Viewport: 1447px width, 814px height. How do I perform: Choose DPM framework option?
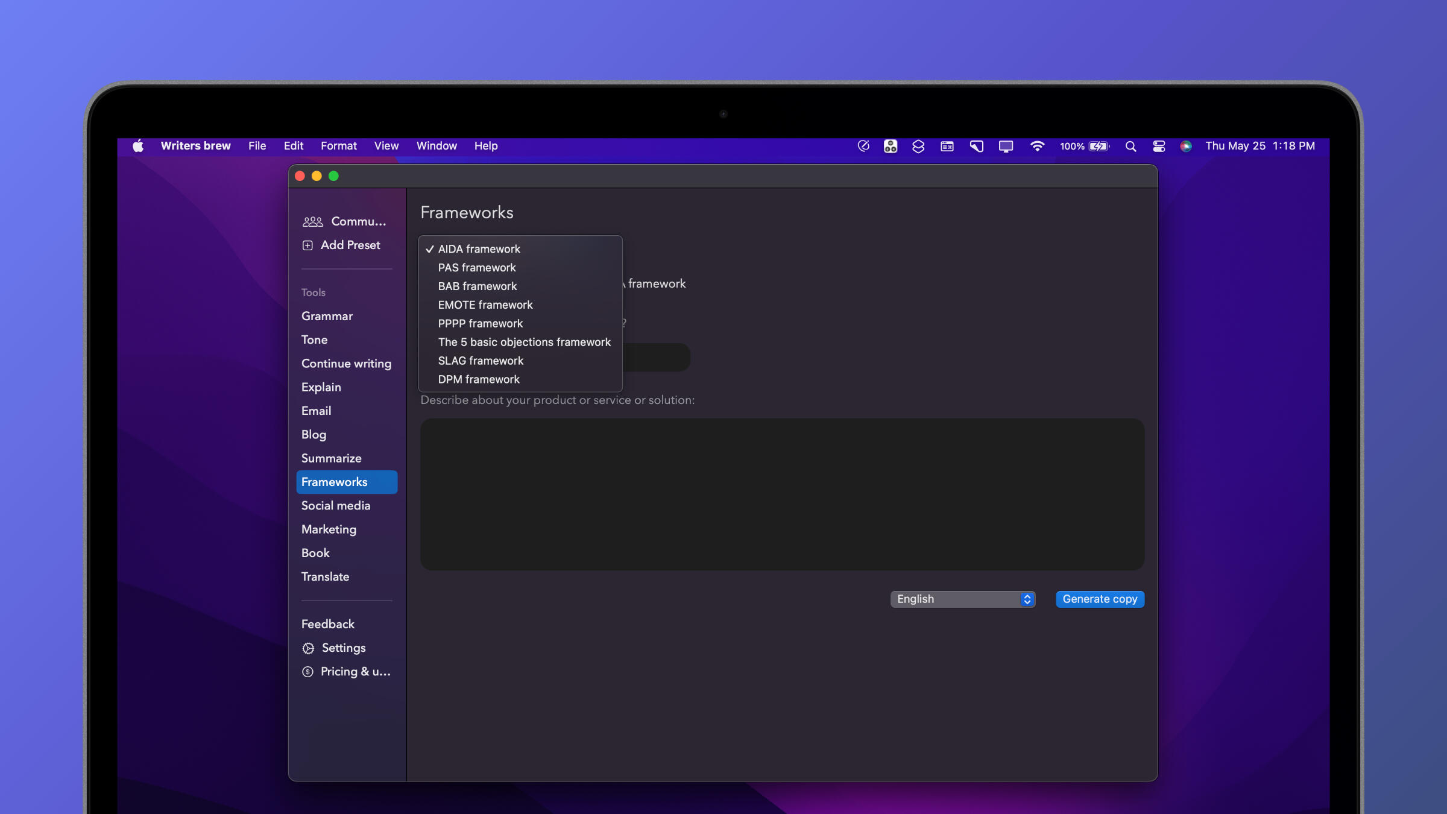point(520,380)
